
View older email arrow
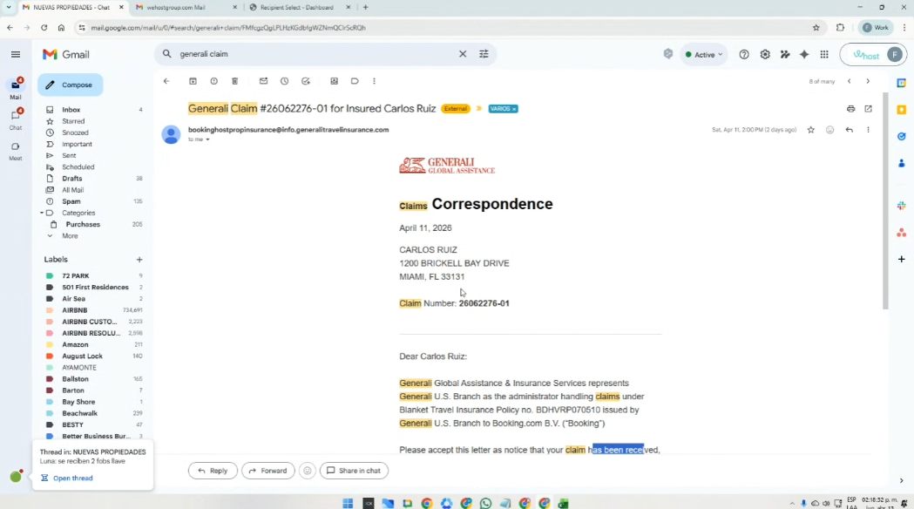coord(868,81)
